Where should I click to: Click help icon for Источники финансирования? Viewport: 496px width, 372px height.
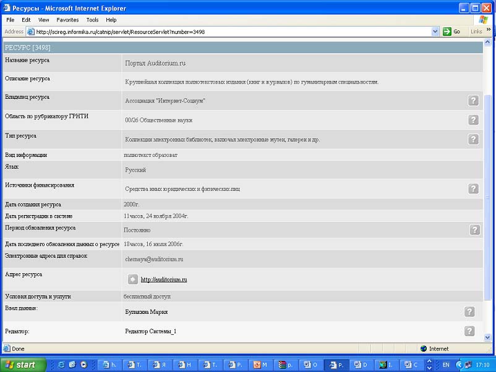pyautogui.click(x=473, y=189)
